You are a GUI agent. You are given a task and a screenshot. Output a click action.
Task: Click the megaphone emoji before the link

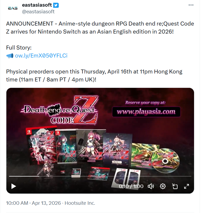coord(10,56)
